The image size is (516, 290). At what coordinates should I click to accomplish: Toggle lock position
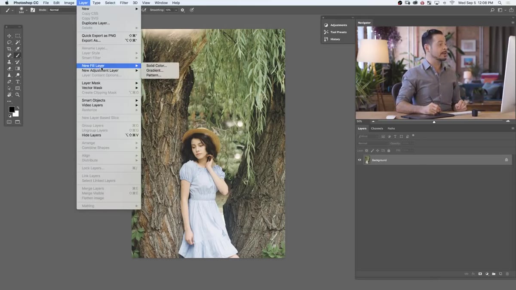click(378, 151)
